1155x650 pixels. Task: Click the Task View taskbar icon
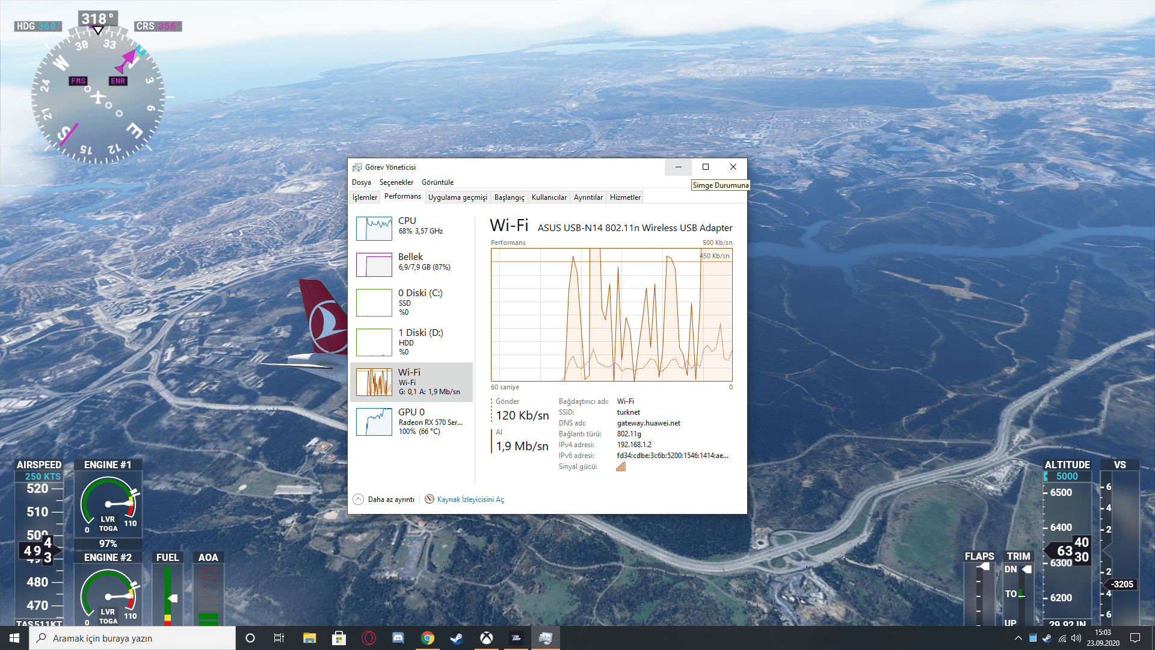point(279,638)
